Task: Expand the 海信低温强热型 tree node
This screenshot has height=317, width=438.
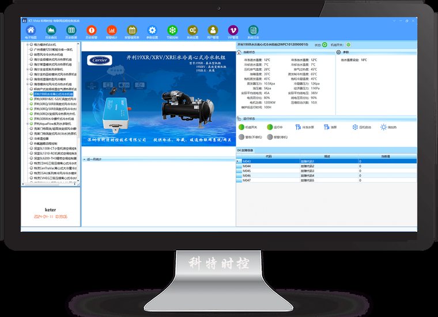Action: [28, 79]
